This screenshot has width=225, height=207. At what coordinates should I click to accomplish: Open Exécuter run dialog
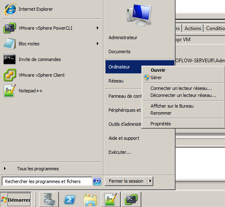(140, 152)
